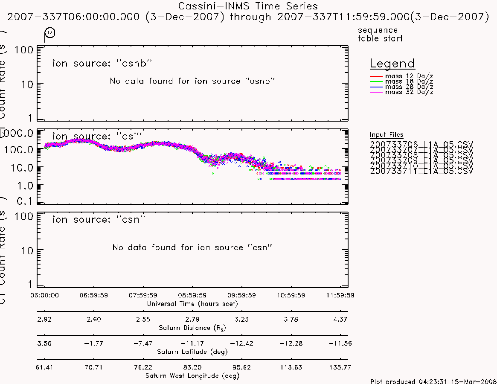Click the Saturn Distance value 2.92
The image size is (497, 384).
click(x=44, y=319)
